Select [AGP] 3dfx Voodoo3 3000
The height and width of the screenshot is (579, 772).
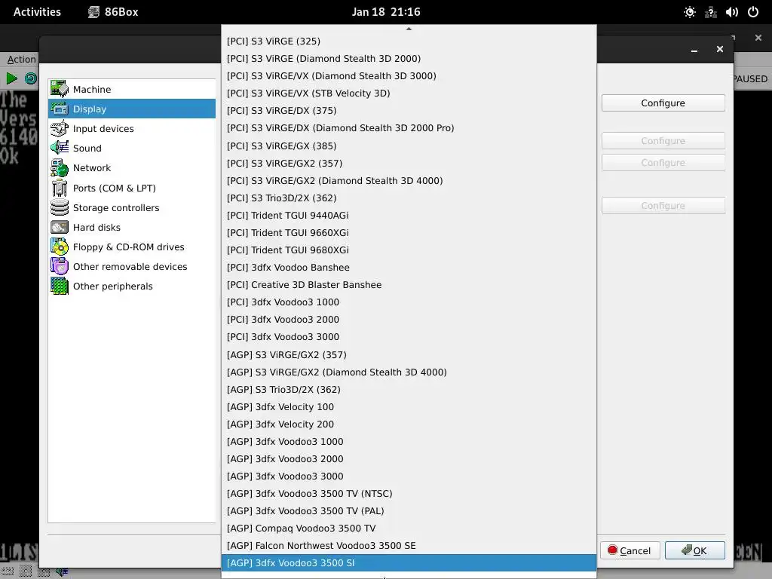pyautogui.click(x=409, y=476)
